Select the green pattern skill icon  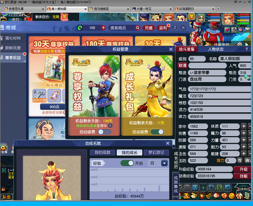pos(219,187)
